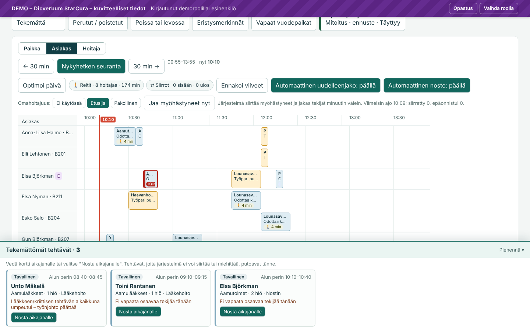The width and height of the screenshot is (530, 331).
Task: Open Esko Salo's Lounasav... task block
Action: (x=276, y=222)
